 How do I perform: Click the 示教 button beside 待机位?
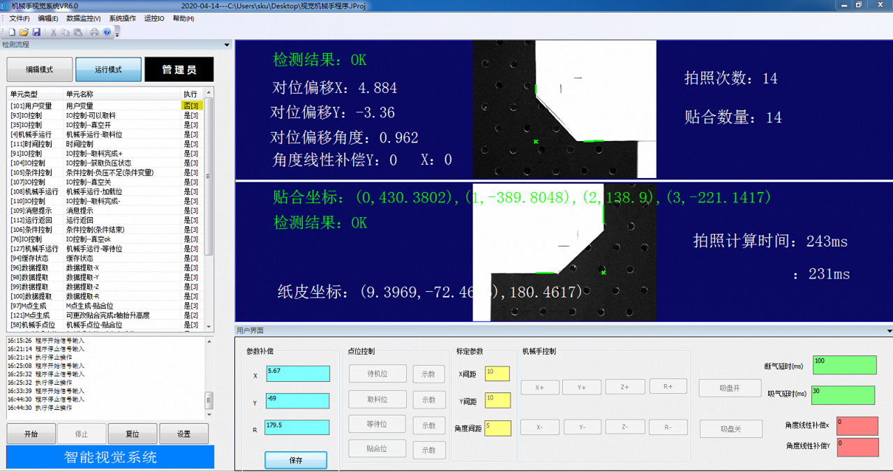pyautogui.click(x=428, y=374)
